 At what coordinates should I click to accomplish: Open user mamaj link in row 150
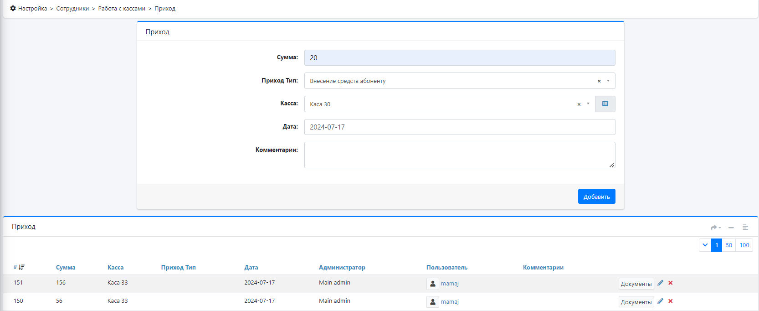pyautogui.click(x=450, y=302)
